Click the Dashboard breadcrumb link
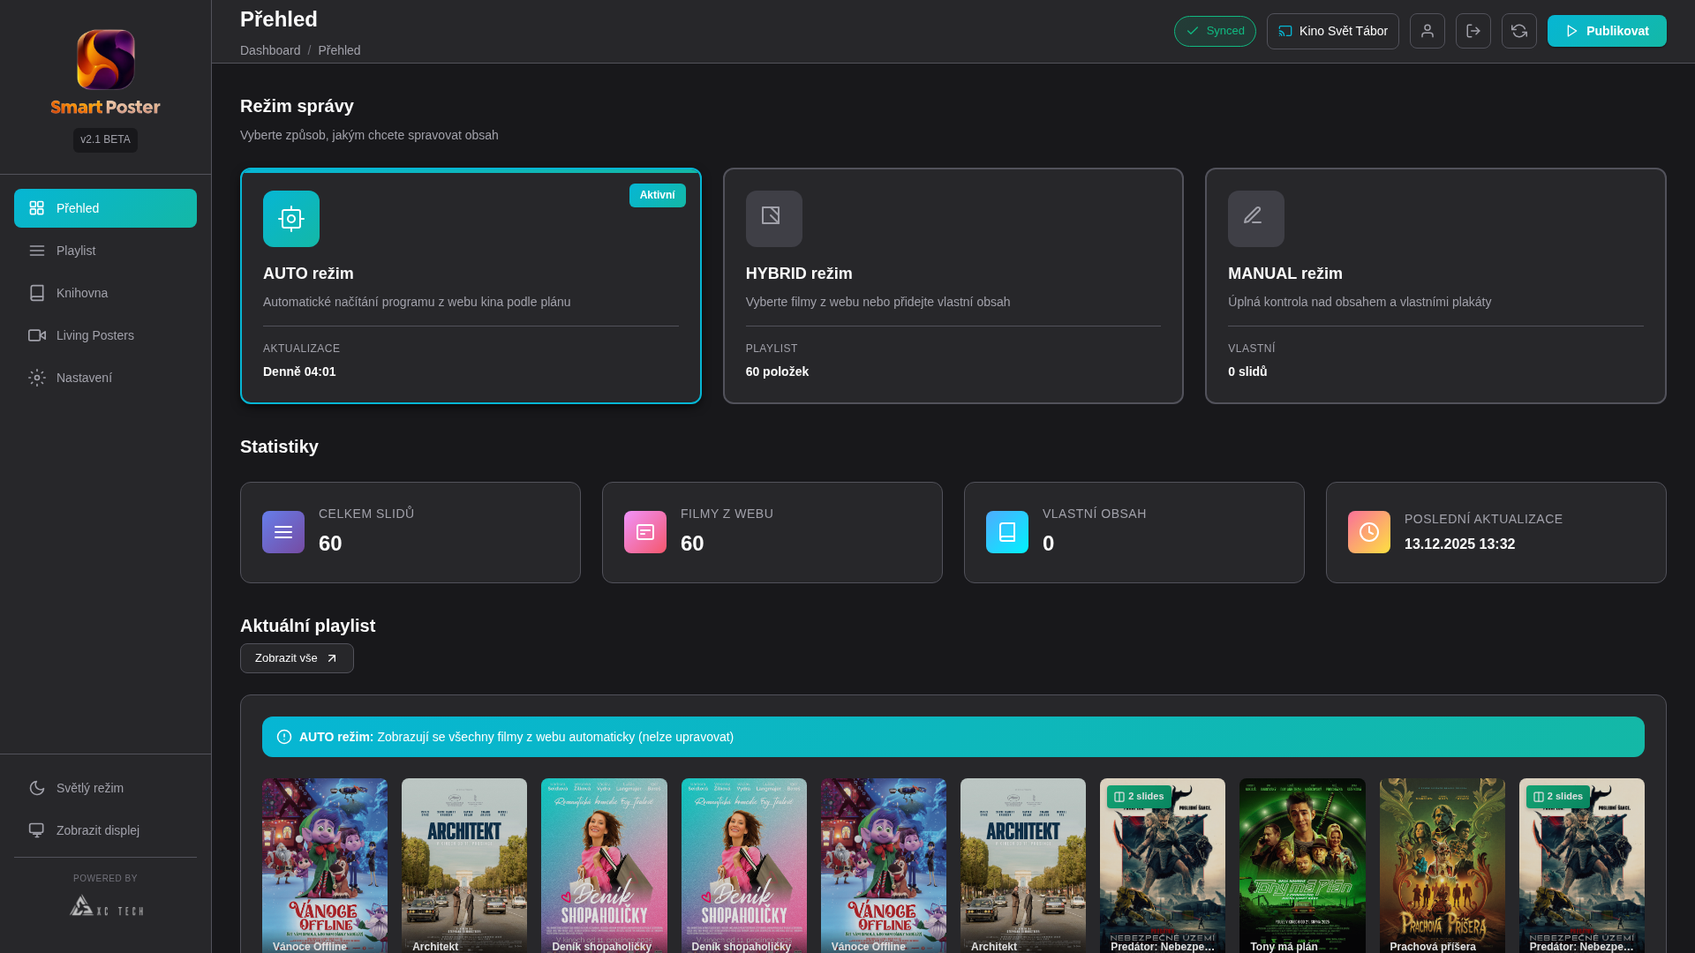Image resolution: width=1695 pixels, height=953 pixels. coord(270,50)
